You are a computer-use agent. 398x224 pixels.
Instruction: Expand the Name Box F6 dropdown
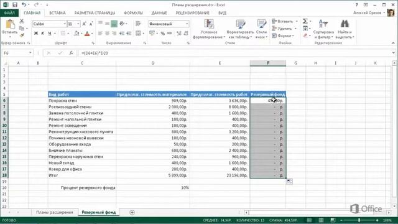coord(30,53)
